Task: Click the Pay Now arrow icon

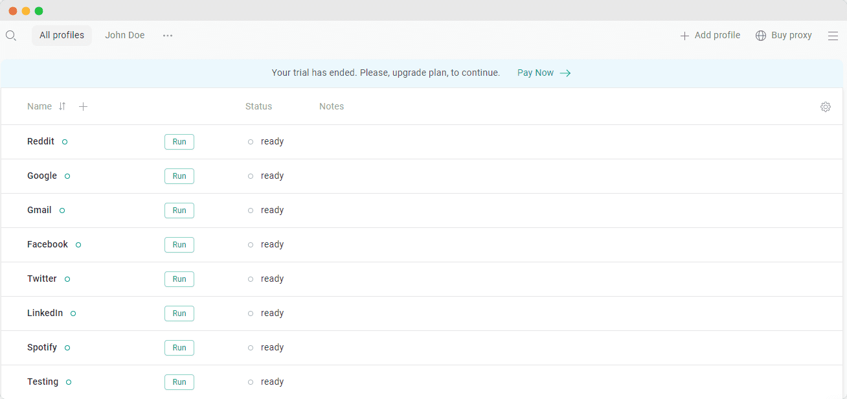Action: coord(565,73)
